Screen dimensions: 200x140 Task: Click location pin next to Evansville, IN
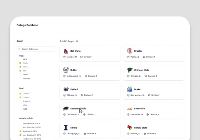pyautogui.click(x=128, y=115)
